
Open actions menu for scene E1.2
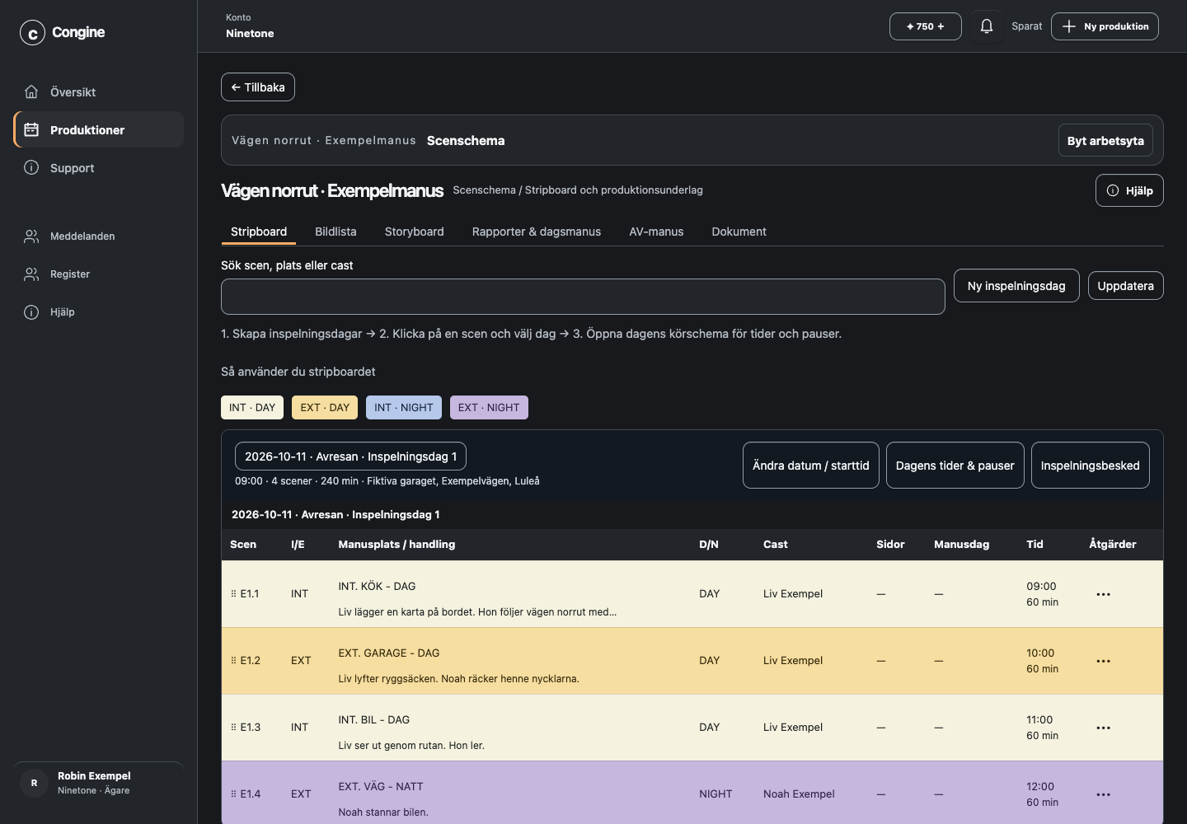[x=1104, y=661]
